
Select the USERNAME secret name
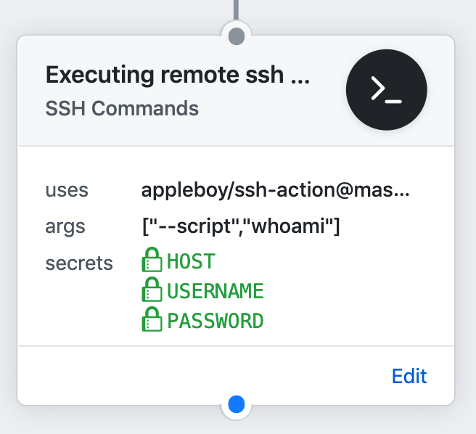tap(216, 292)
